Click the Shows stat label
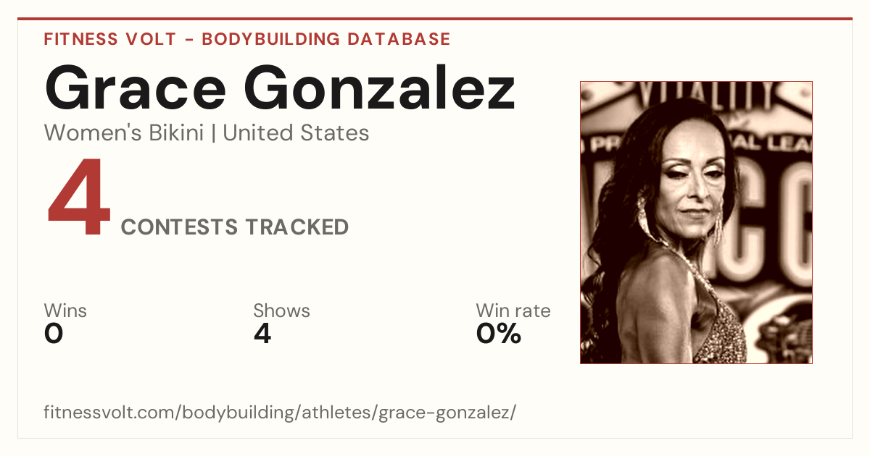Screen dimensions: 870x456 (x=281, y=311)
